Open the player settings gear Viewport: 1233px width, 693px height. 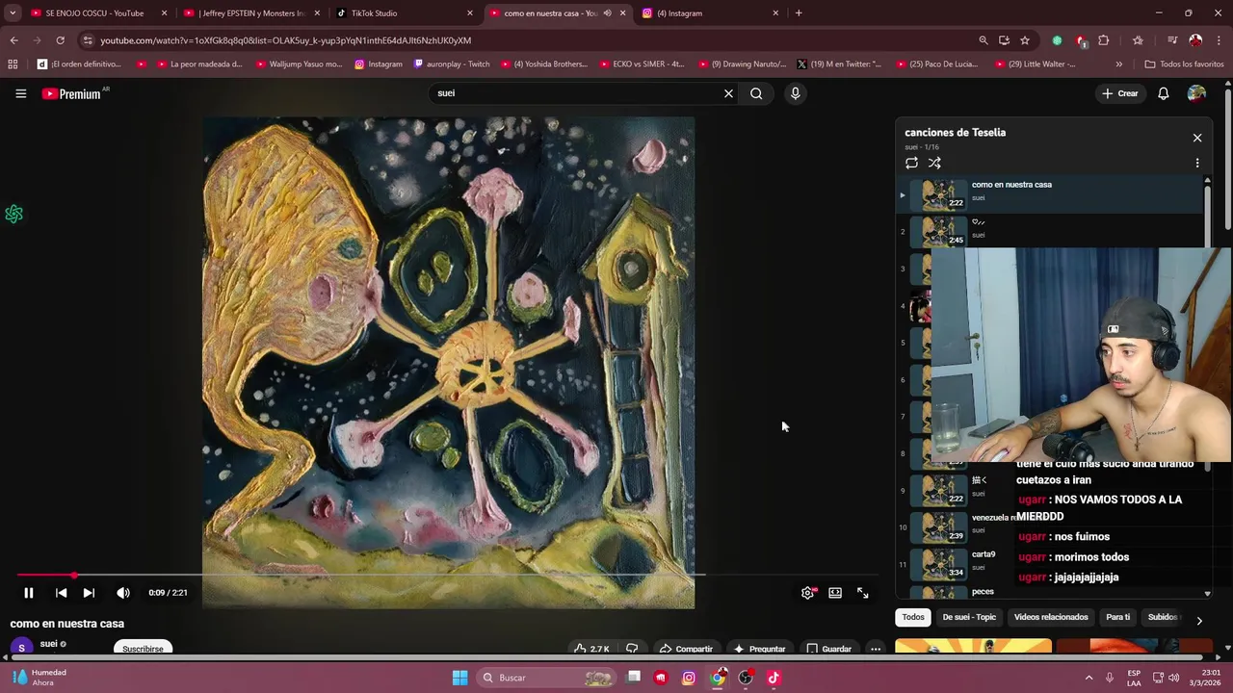click(808, 593)
